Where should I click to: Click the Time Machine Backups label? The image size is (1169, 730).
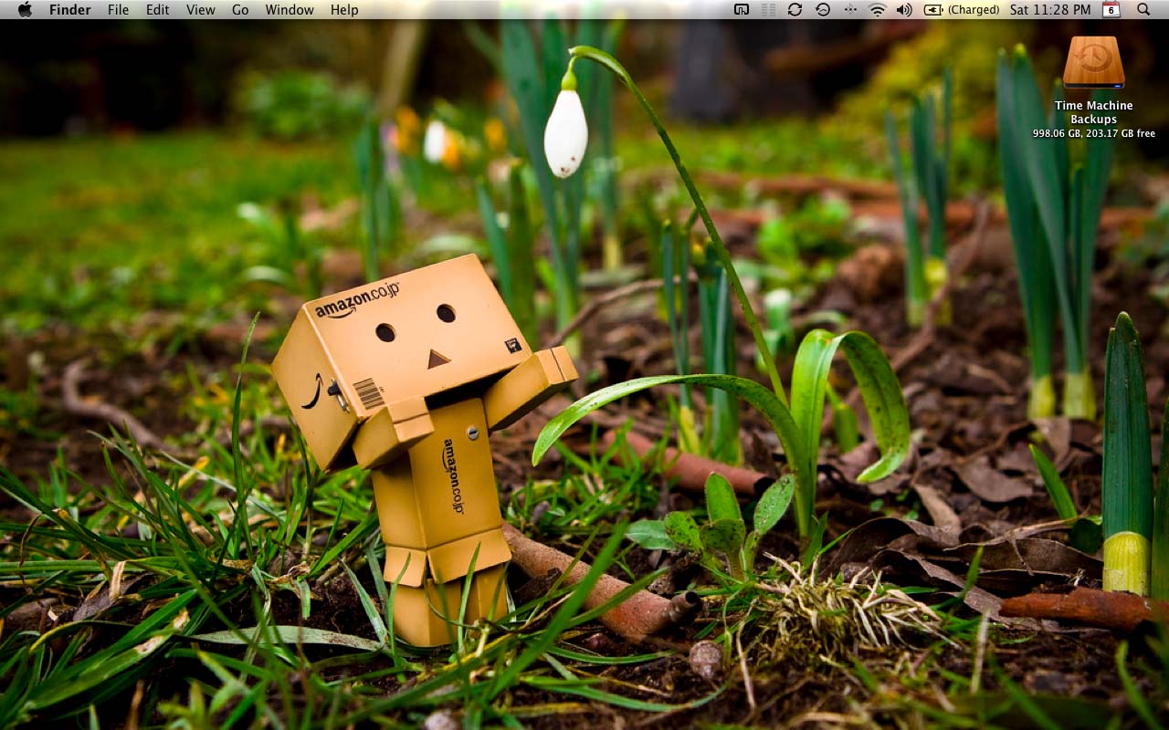pos(1094,112)
